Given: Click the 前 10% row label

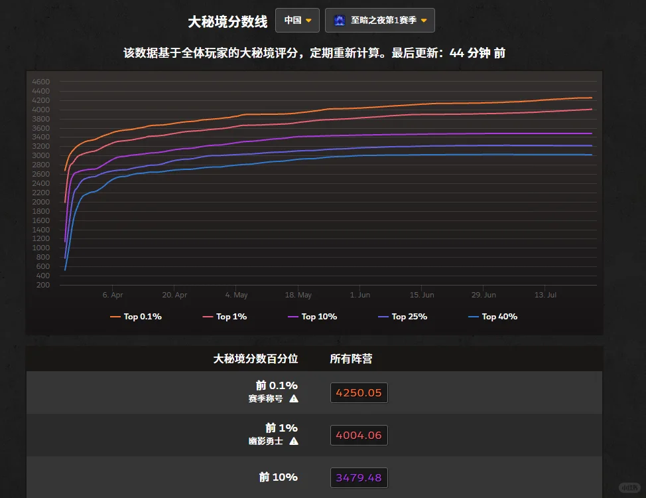Looking at the screenshot, I should tap(279, 477).
